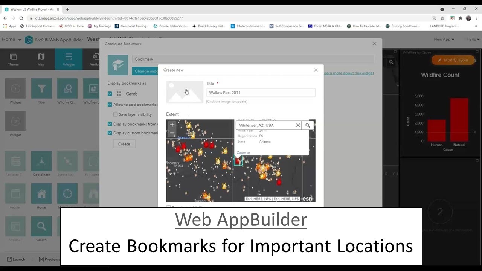Image resolution: width=482 pixels, height=271 pixels.
Task: Select the Header widget icon
Action: (15, 193)
